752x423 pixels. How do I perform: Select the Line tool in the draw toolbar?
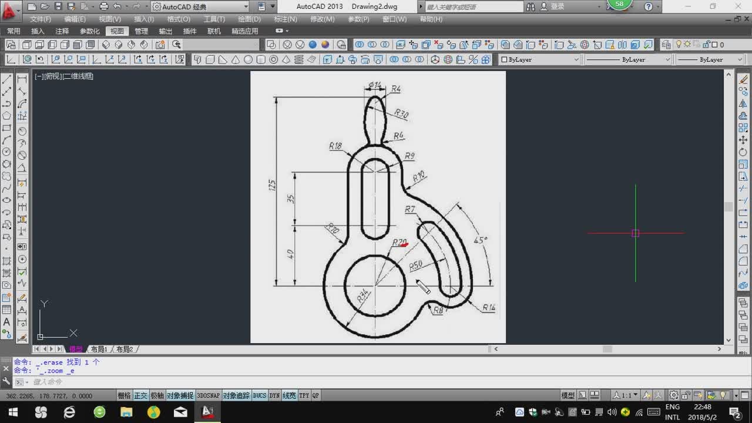pos(7,79)
